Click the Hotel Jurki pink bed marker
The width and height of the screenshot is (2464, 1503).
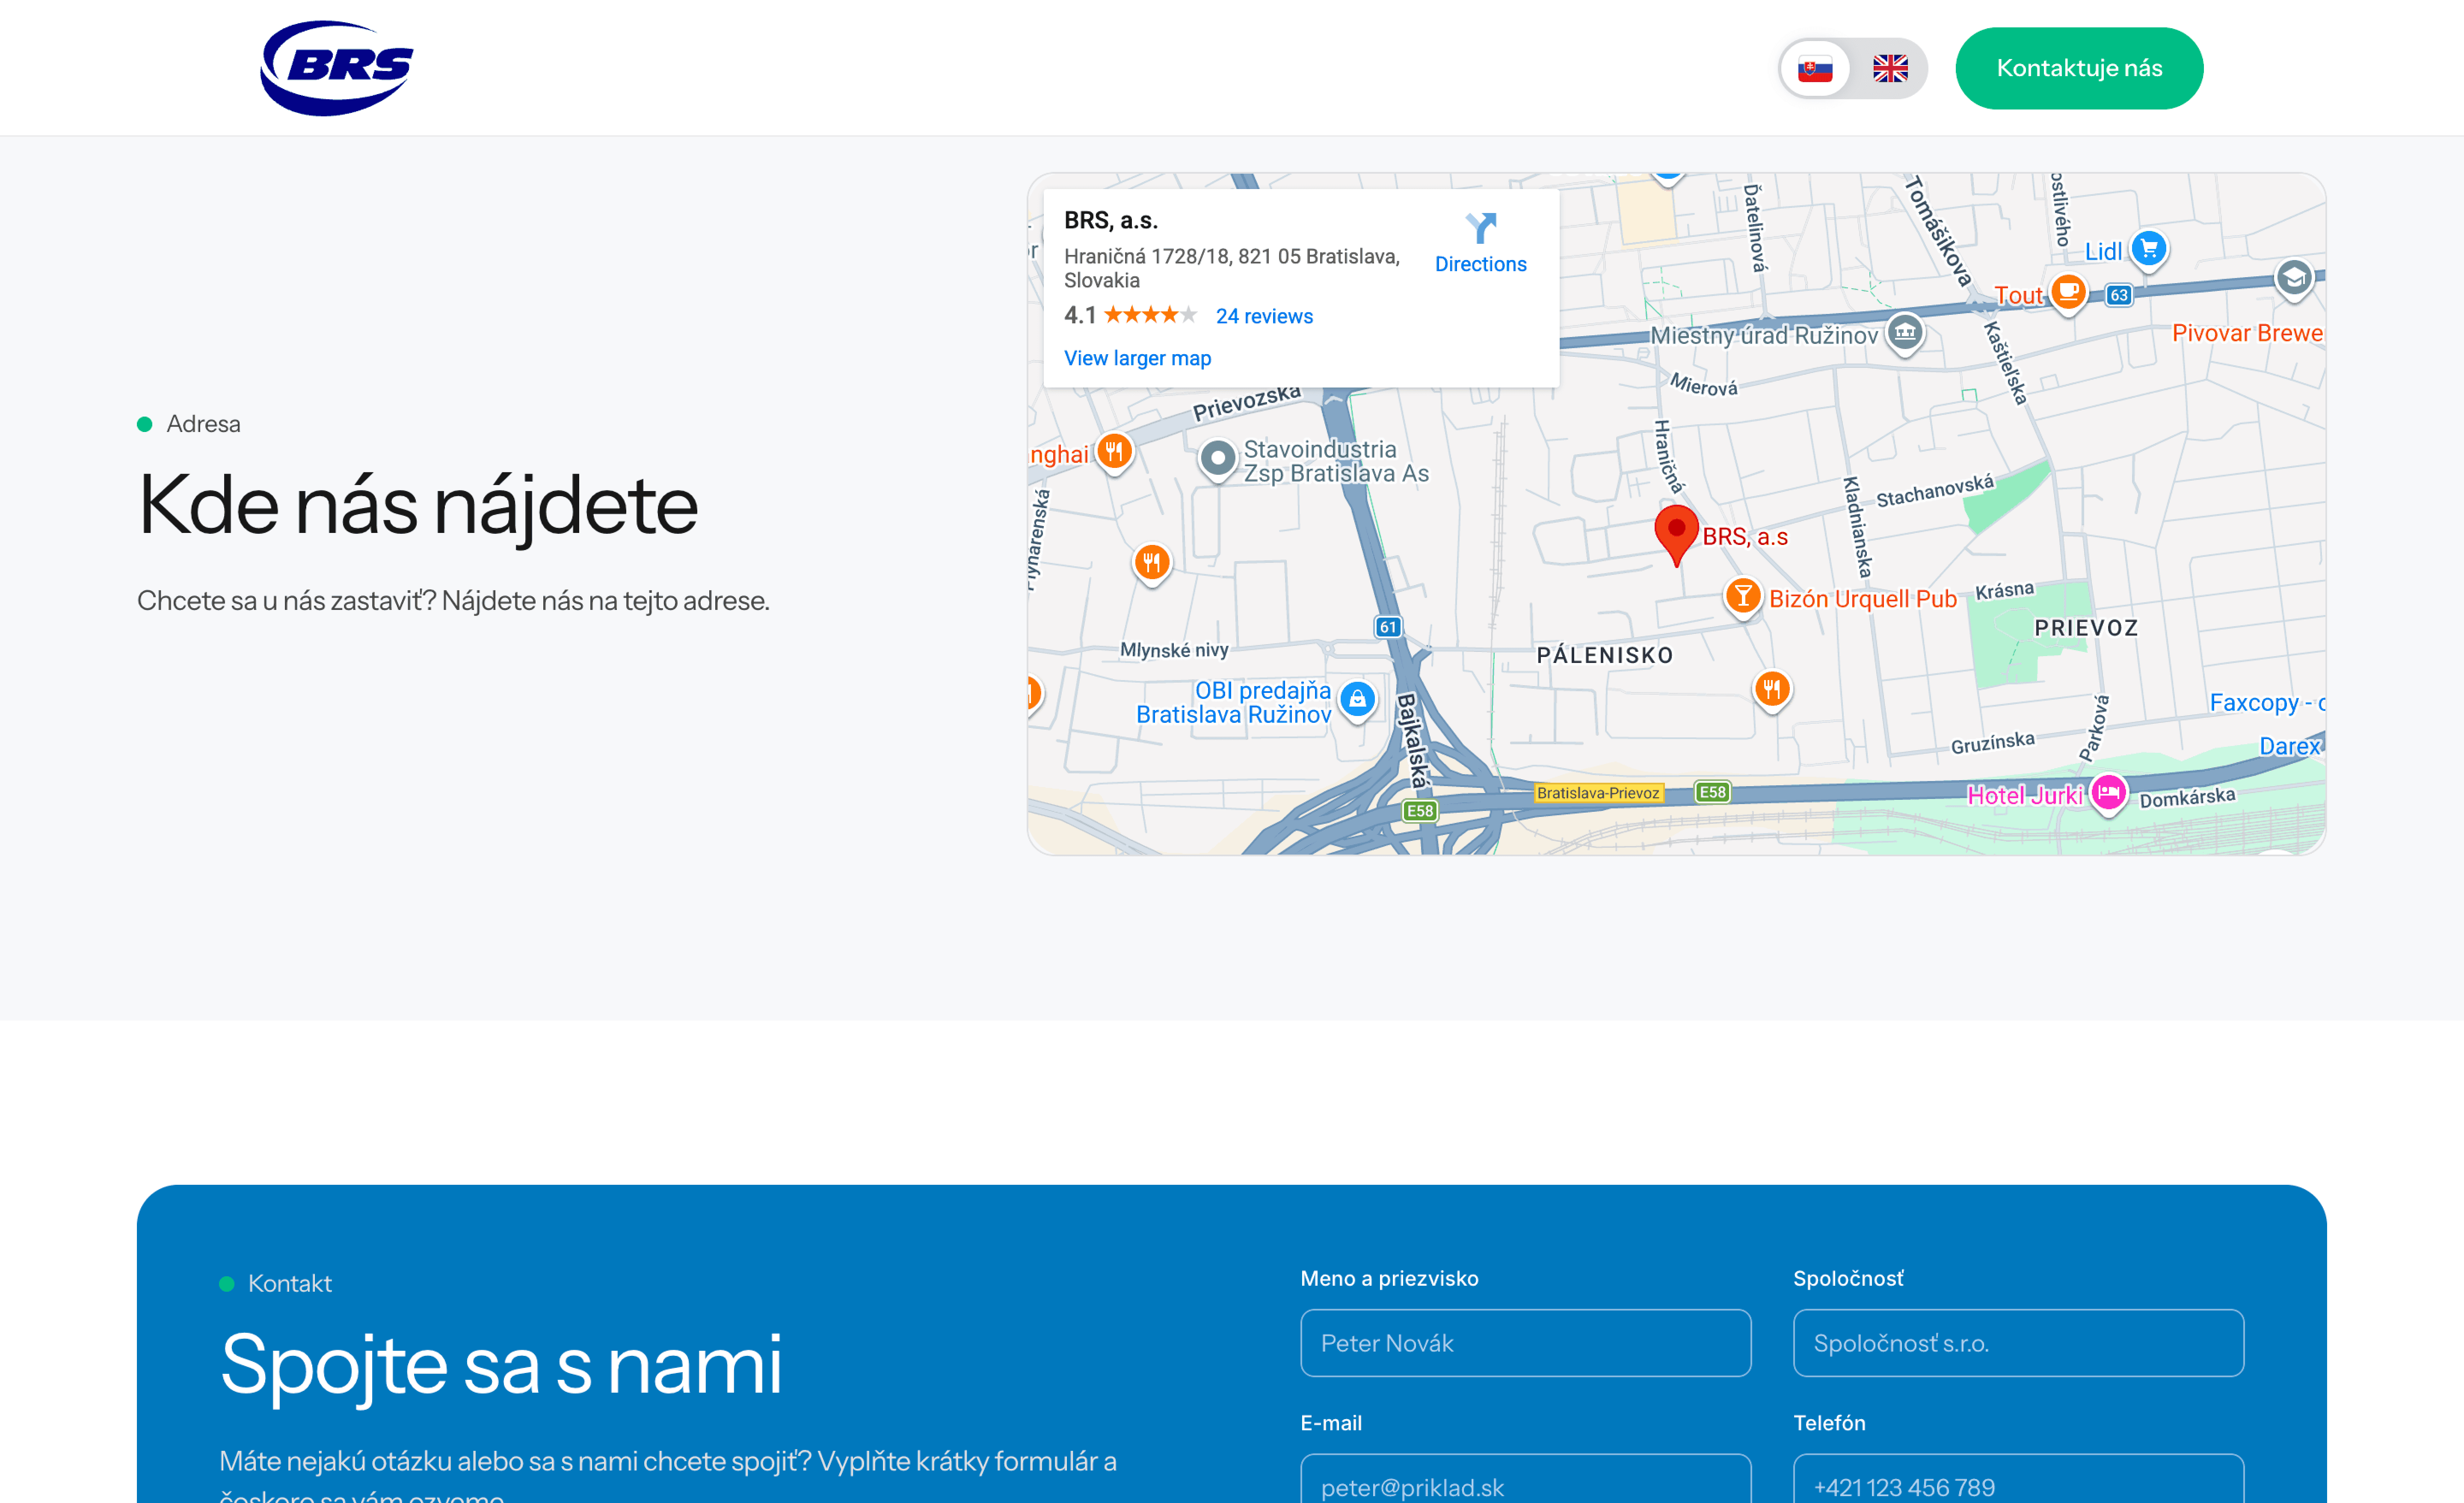click(x=2108, y=793)
